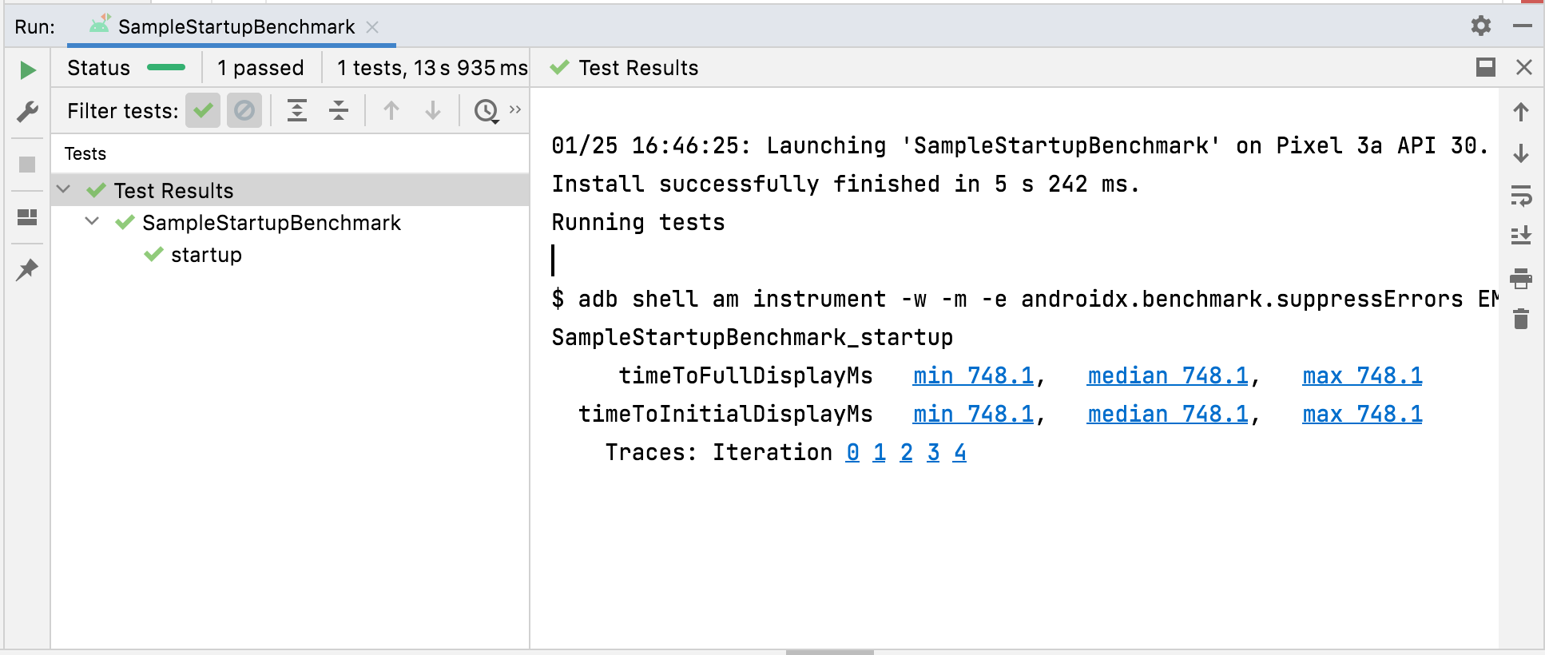
Task: Click the Expand All tests icon
Action: [297, 110]
